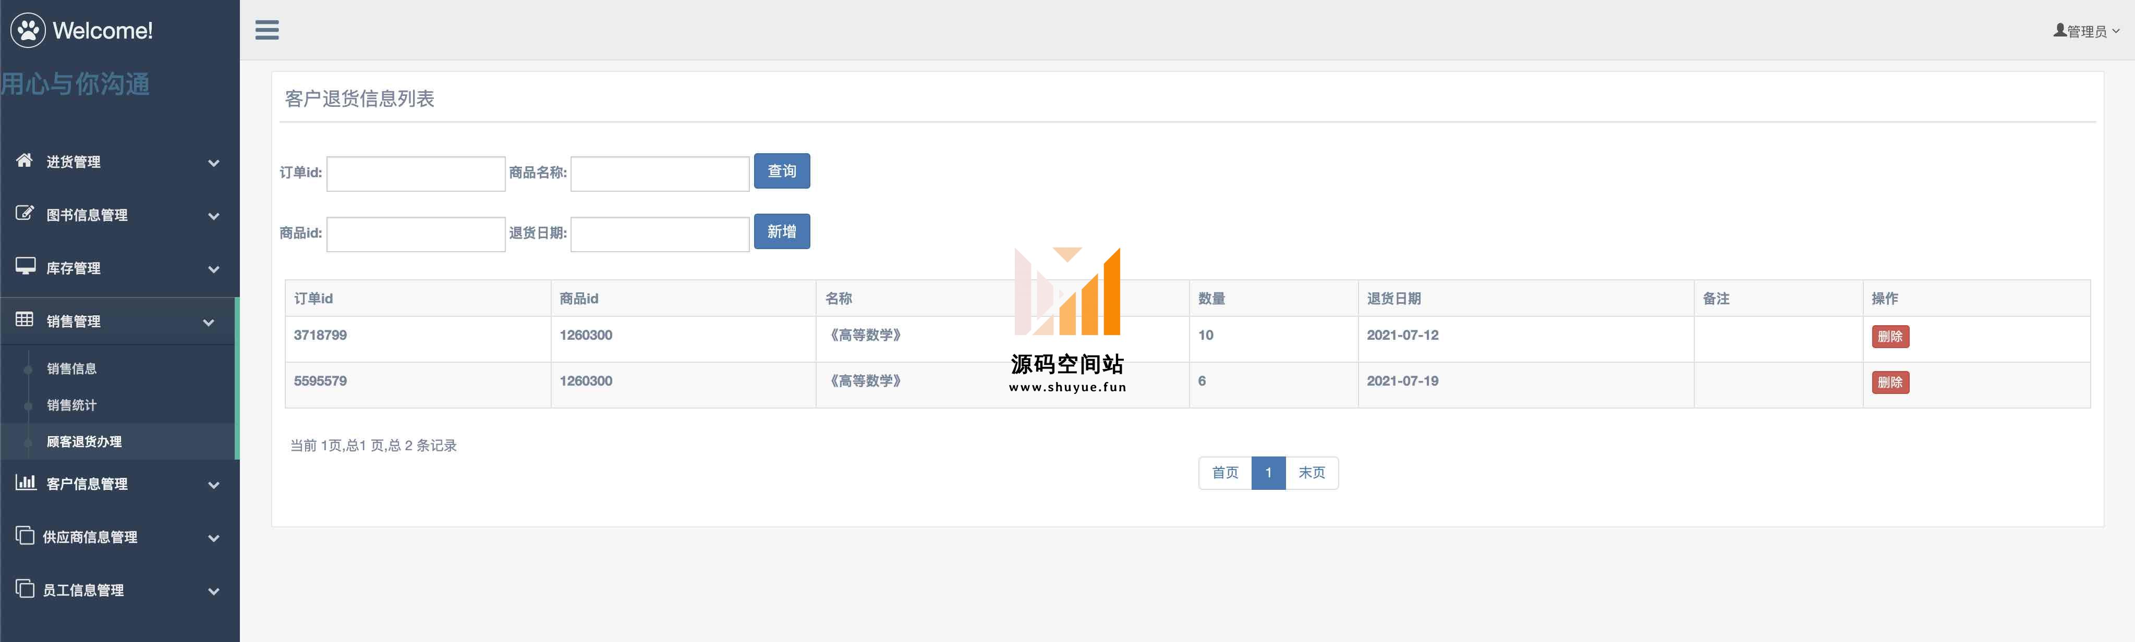The image size is (2135, 642).
Task: Go to 首页 first page
Action: pos(1225,472)
